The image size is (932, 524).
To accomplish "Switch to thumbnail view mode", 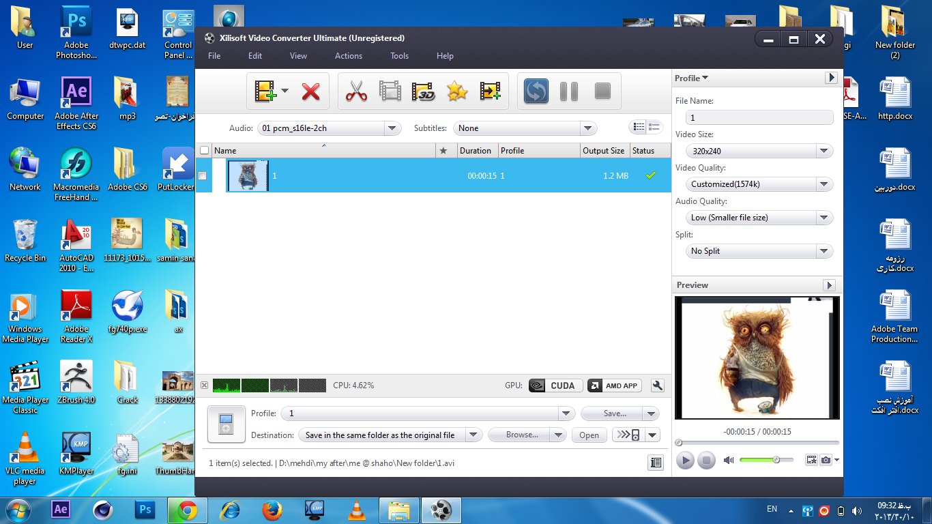I will (x=654, y=127).
